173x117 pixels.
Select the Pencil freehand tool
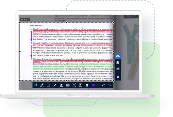click(42, 85)
